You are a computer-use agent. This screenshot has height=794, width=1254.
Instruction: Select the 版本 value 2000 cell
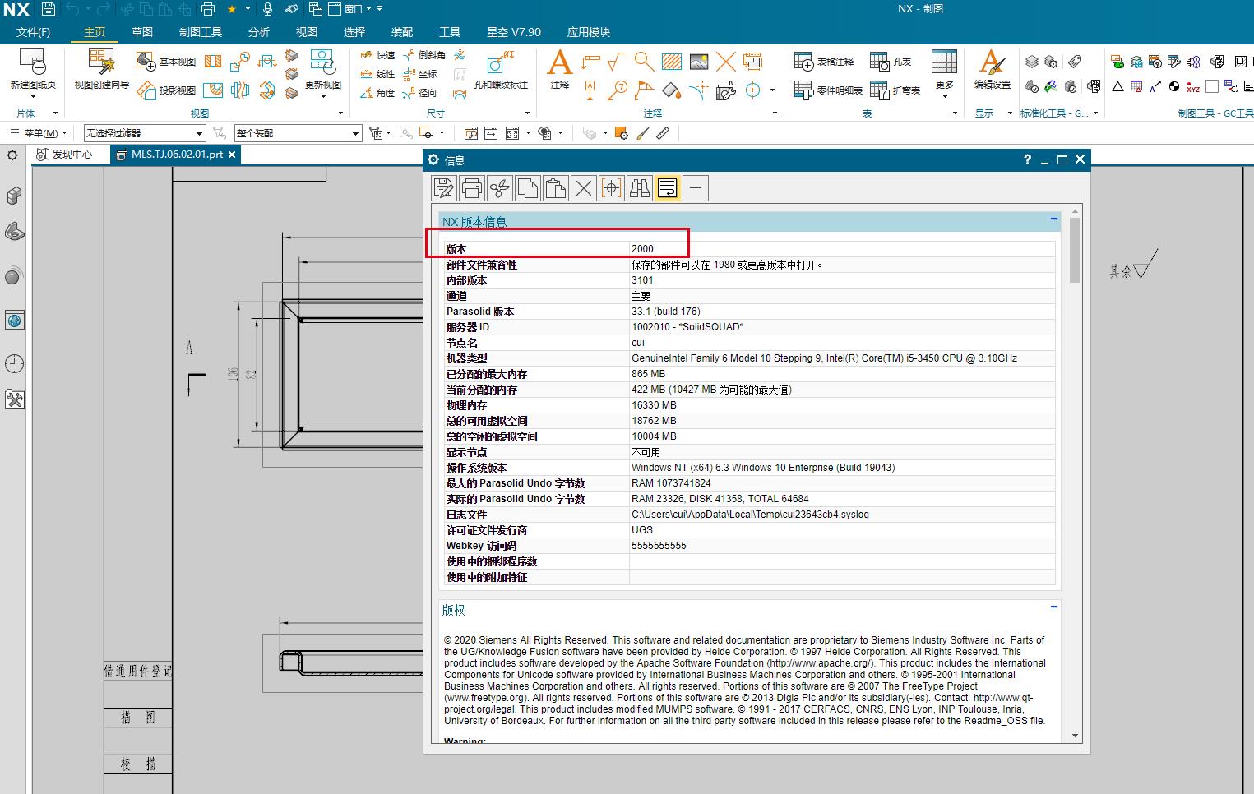pyautogui.click(x=842, y=249)
